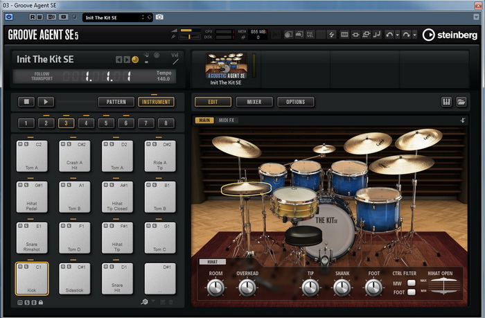This screenshot has width=485, height=318.
Task: Open the Edit page
Action: 213,102
